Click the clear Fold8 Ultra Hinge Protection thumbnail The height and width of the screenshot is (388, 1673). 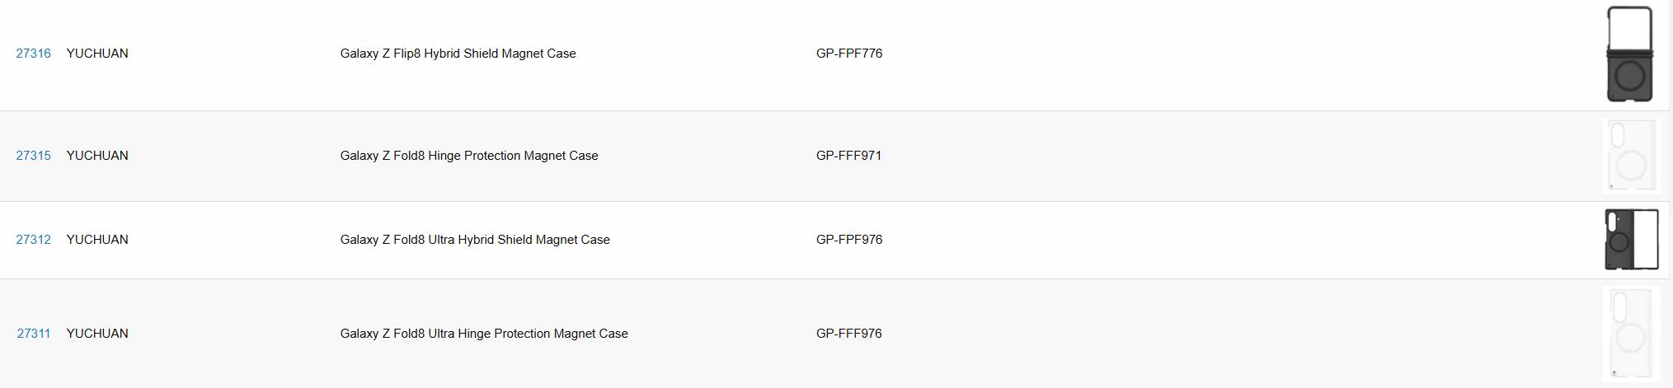[1631, 334]
